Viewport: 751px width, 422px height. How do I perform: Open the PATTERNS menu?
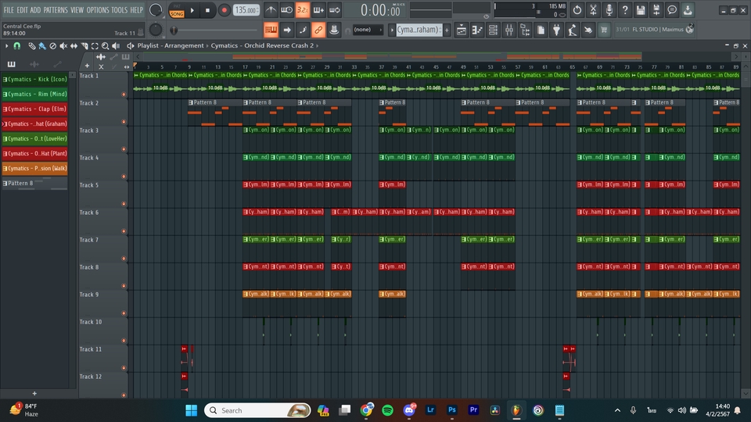click(56, 9)
